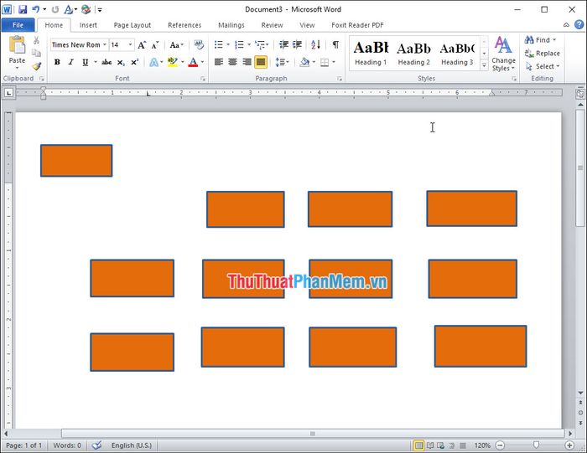Toggle Justify paragraph alignment
The height and width of the screenshot is (453, 587).
261,62
